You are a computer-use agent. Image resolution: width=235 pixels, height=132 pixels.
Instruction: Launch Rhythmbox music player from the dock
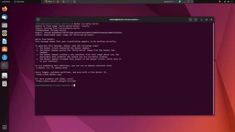click(x=4, y=33)
